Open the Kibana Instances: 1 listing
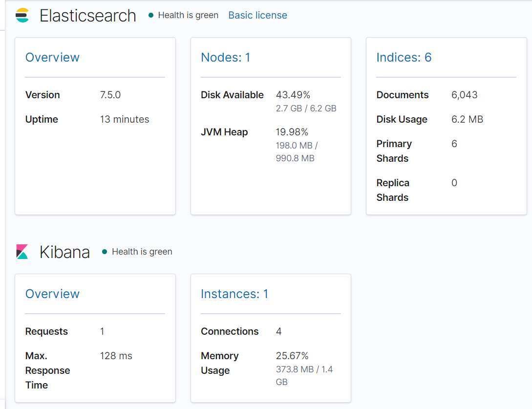The image size is (532, 409). coord(234,294)
